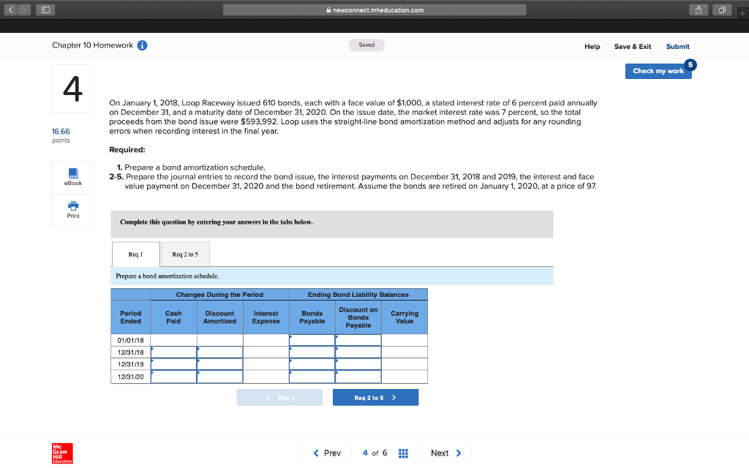Click the blue Req 2 to 5 button below the table

point(375,396)
